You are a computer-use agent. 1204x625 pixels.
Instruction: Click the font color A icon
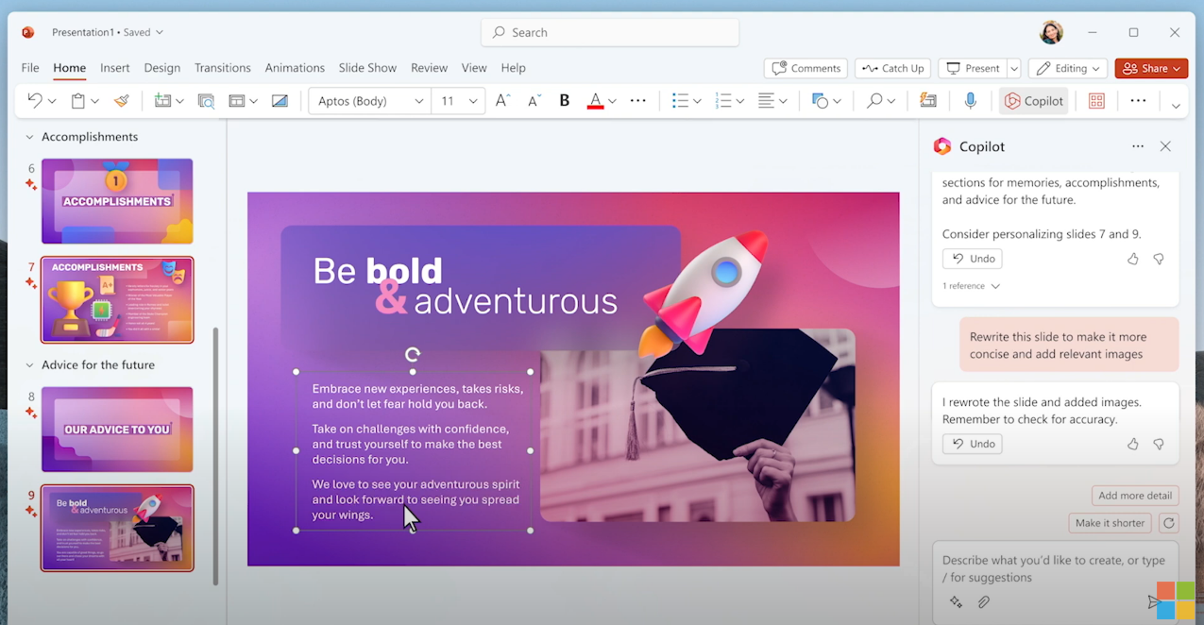pyautogui.click(x=595, y=100)
